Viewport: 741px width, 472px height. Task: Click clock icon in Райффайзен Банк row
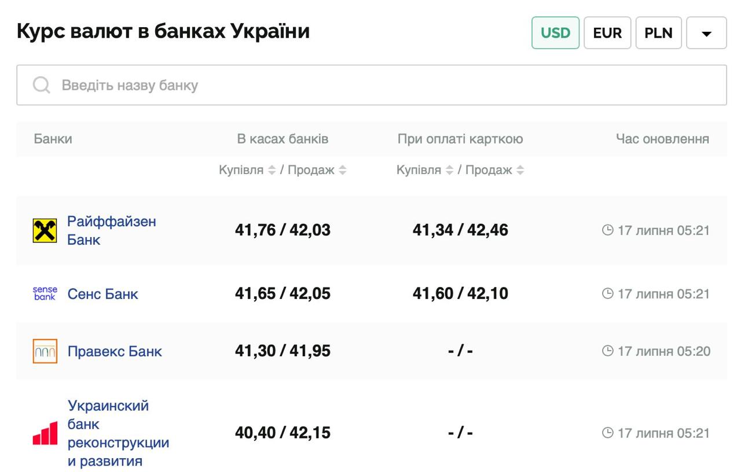tap(607, 230)
